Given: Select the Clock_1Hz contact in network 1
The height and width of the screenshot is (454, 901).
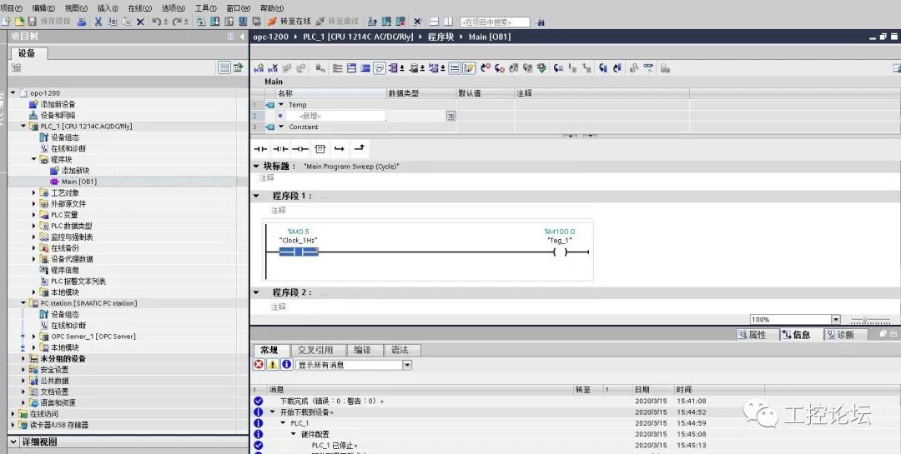Looking at the screenshot, I should [298, 252].
